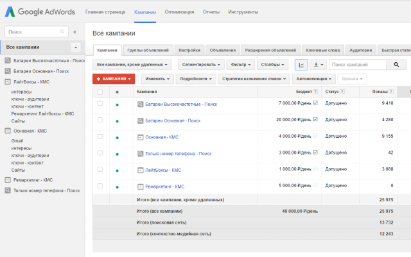Click help icon next to Показы header
This screenshot has width=411, height=257.
click(391, 92)
